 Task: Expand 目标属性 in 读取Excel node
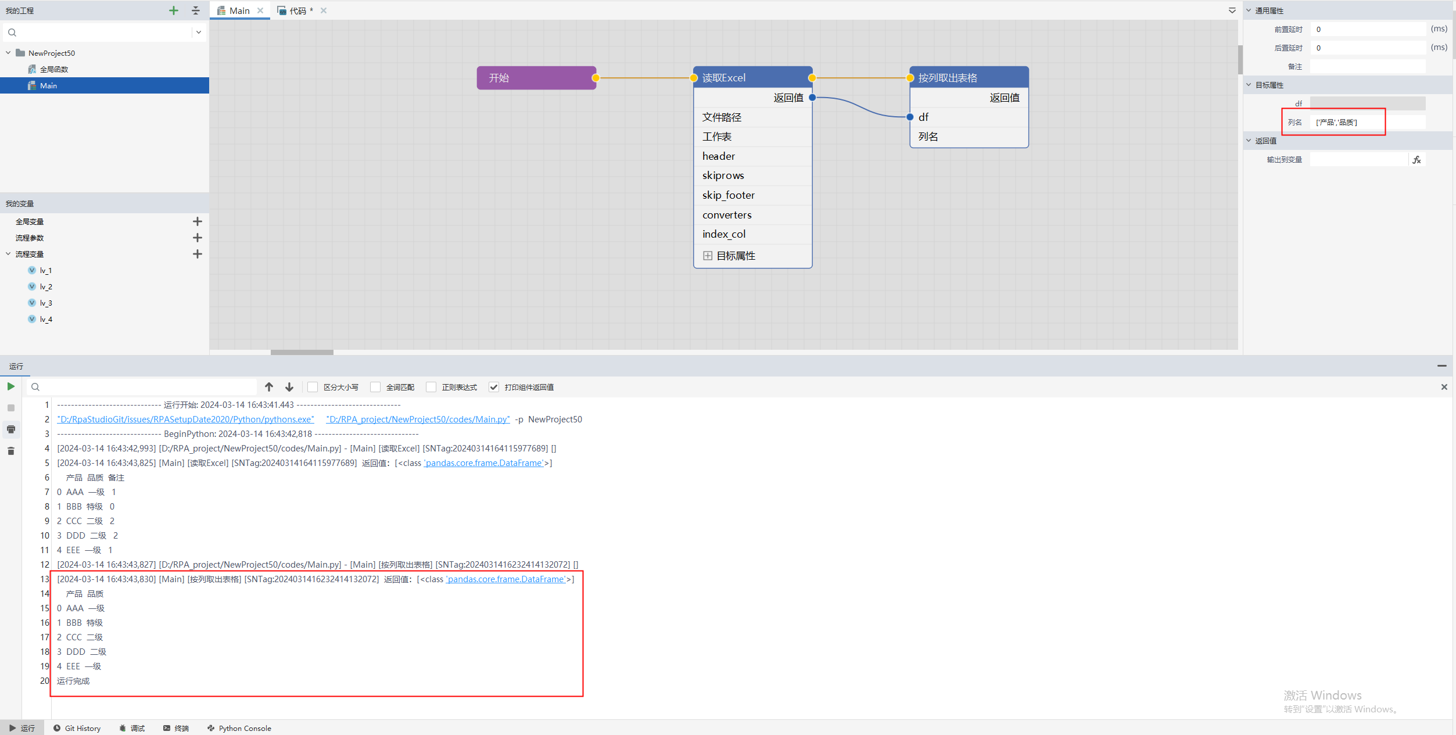click(x=708, y=256)
